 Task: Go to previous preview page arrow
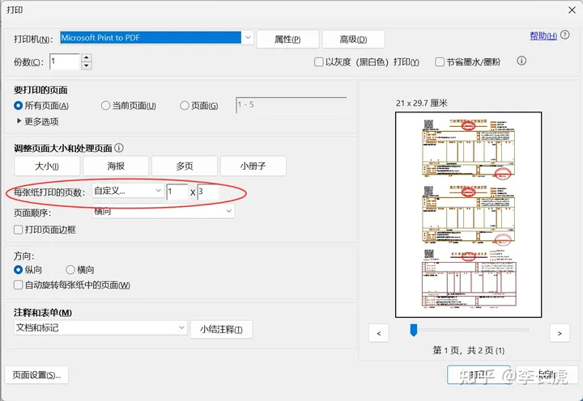tap(379, 333)
